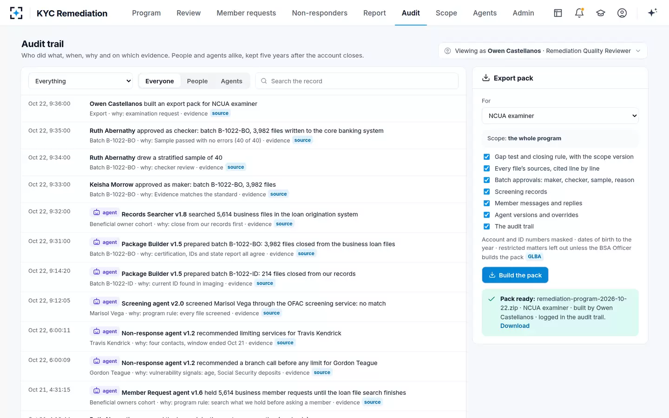Click source tag on Gordon Teague row
Image resolution: width=669 pixels, height=418 pixels.
[322, 372]
